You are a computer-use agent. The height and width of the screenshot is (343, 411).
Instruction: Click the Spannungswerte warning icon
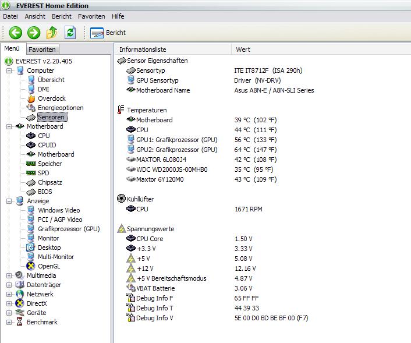pos(121,229)
